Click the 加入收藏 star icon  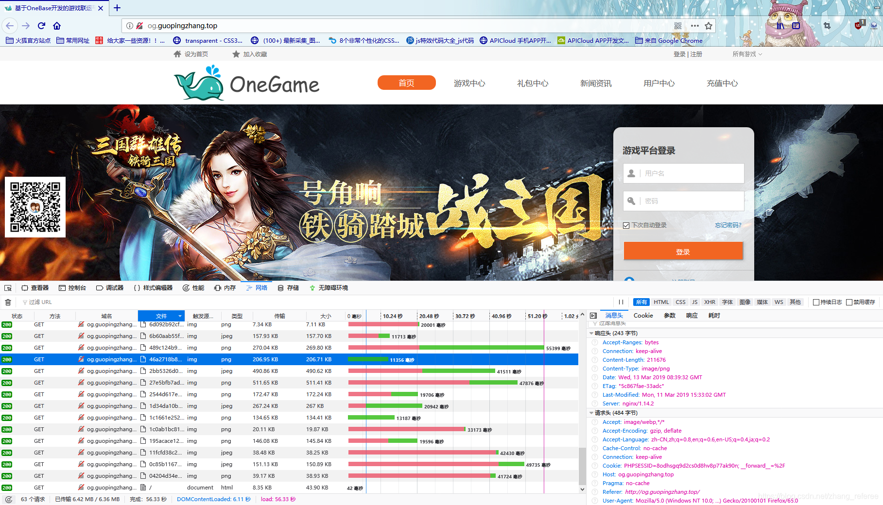click(236, 54)
